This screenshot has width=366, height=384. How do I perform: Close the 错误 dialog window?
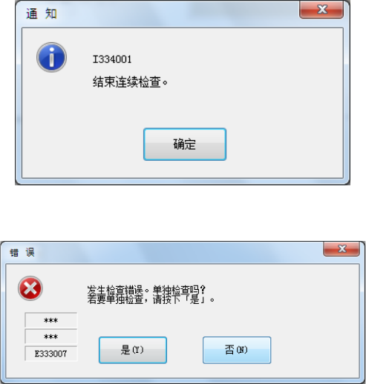[x=342, y=249]
